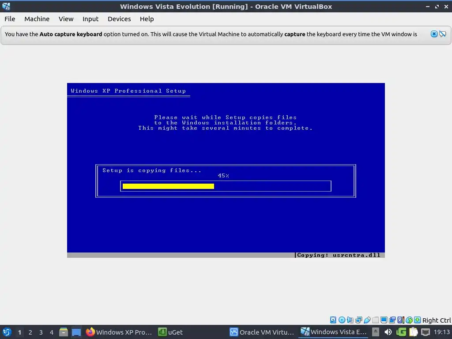Open the file manager from taskbar
The image size is (452, 339).
point(64,332)
